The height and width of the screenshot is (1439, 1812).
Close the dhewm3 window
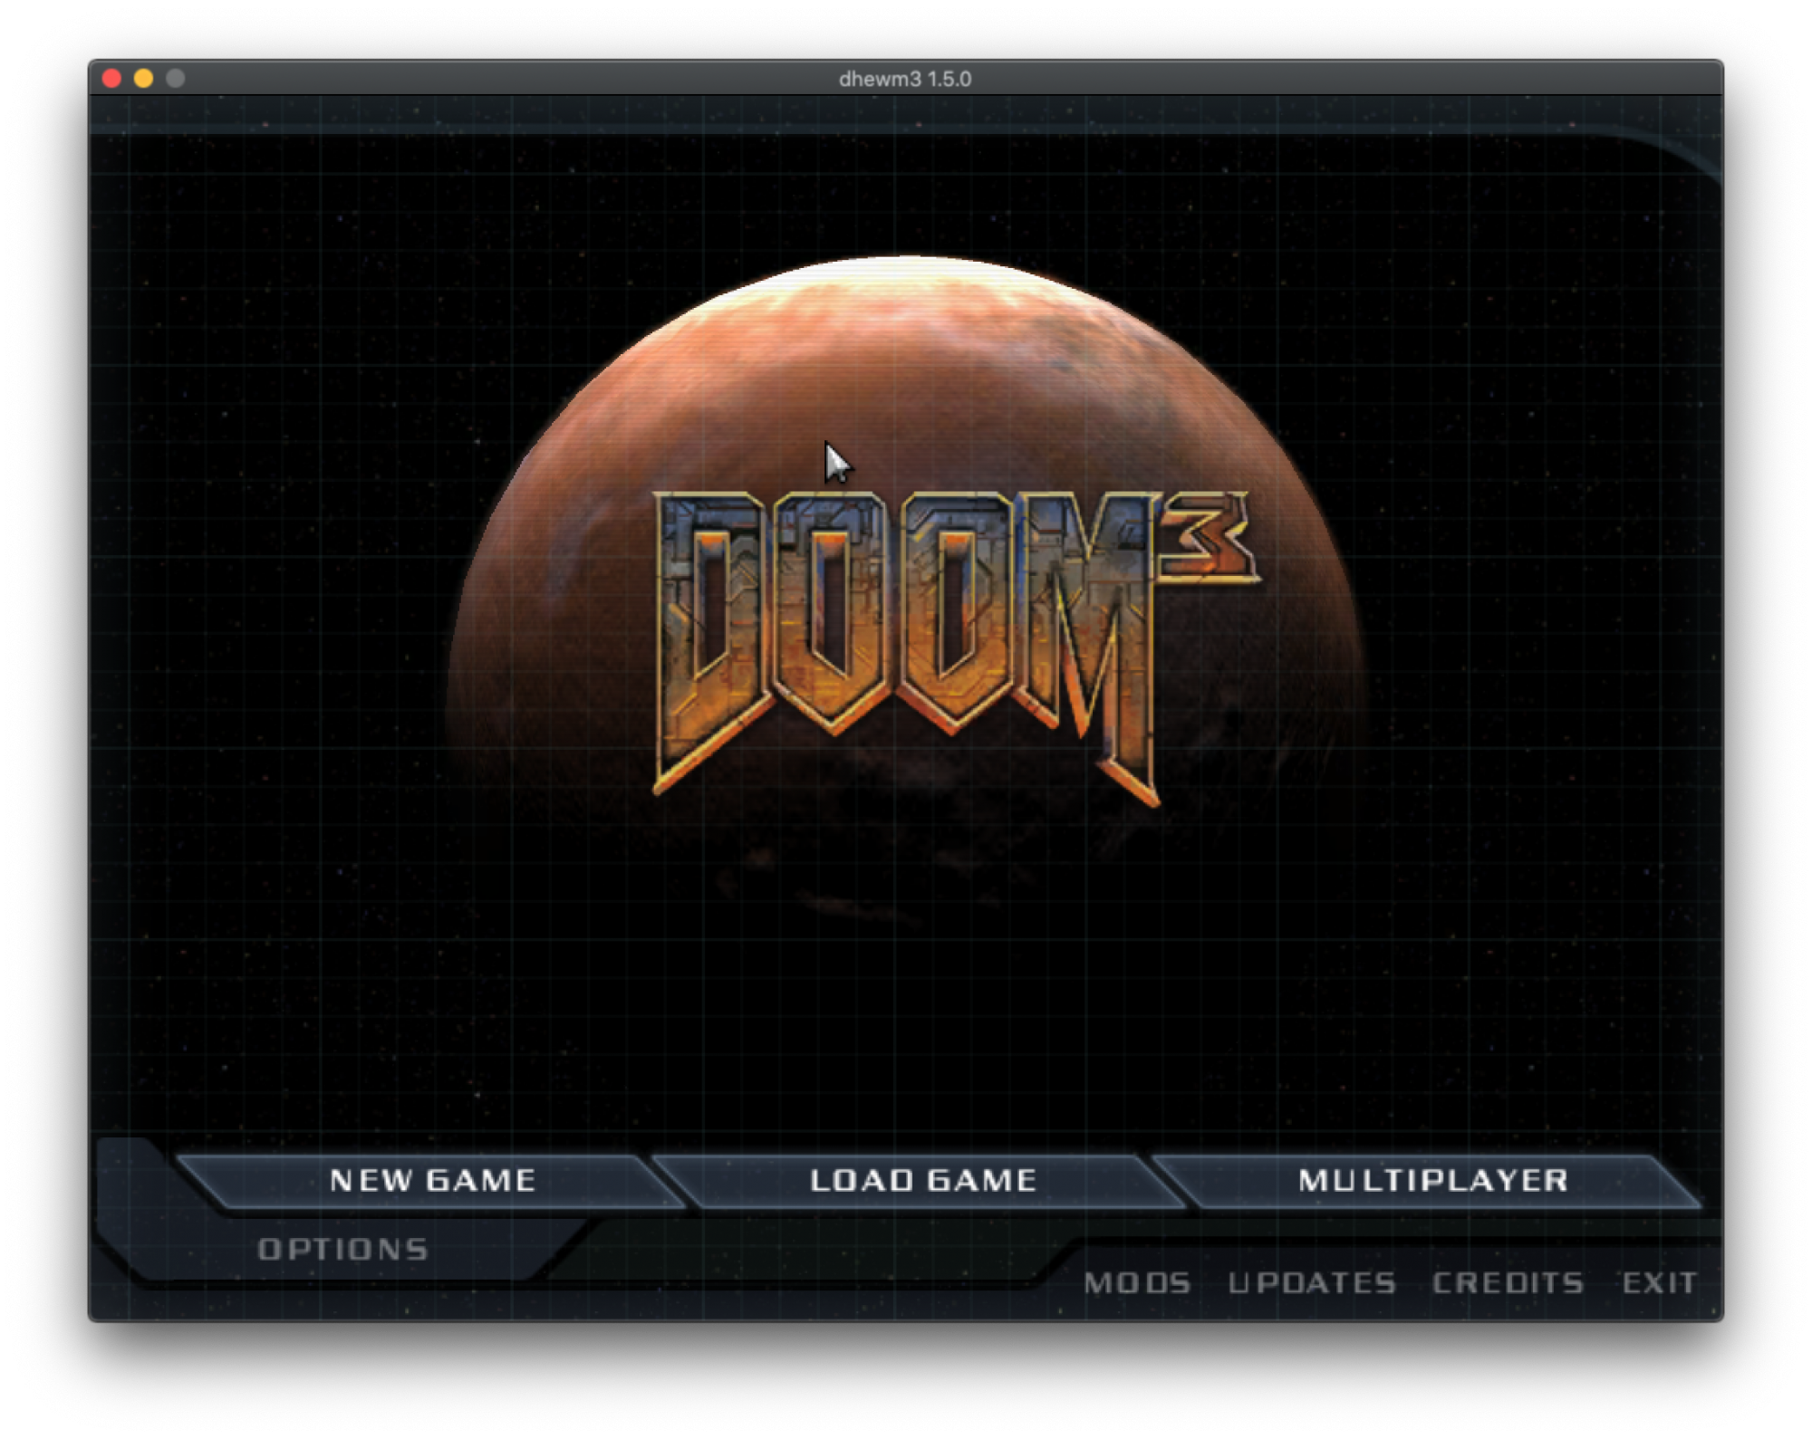(112, 79)
